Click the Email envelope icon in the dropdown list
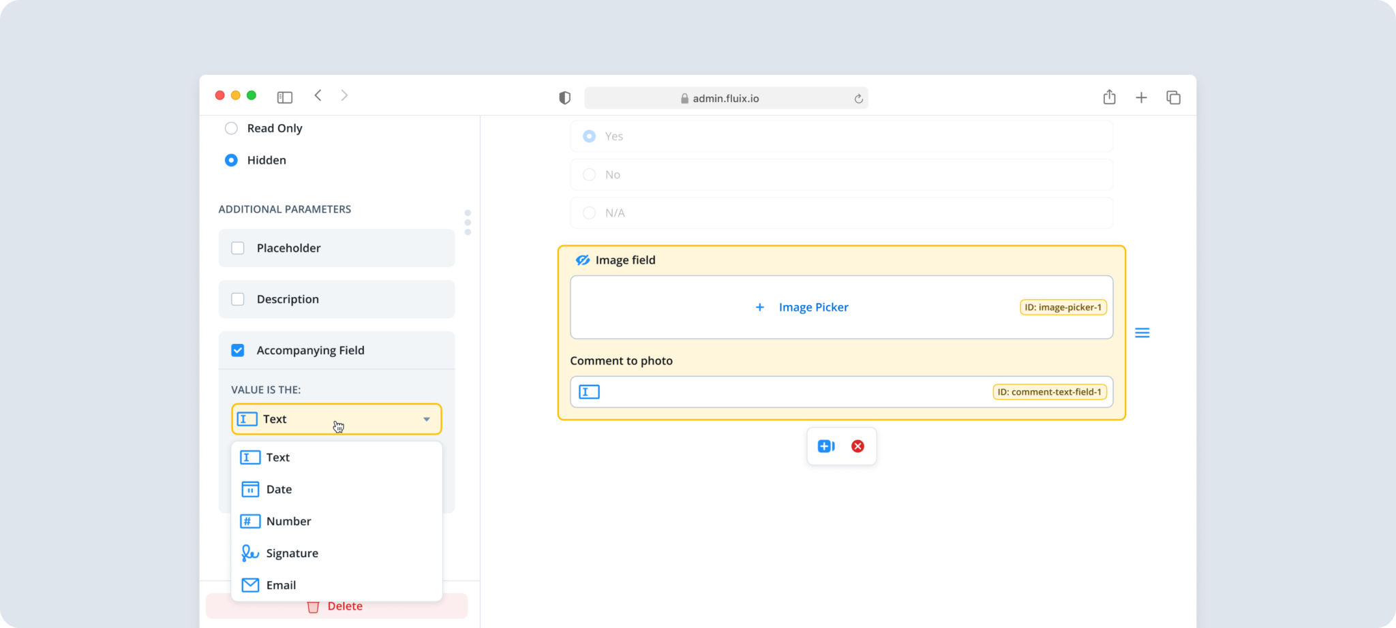Image resolution: width=1396 pixels, height=628 pixels. pos(249,584)
